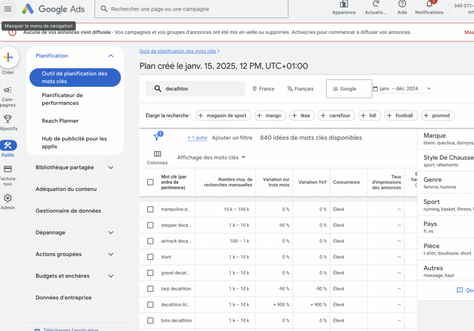
Task: Click the breadcrumb chevron after Outil de planification
Action: pyautogui.click(x=218, y=51)
